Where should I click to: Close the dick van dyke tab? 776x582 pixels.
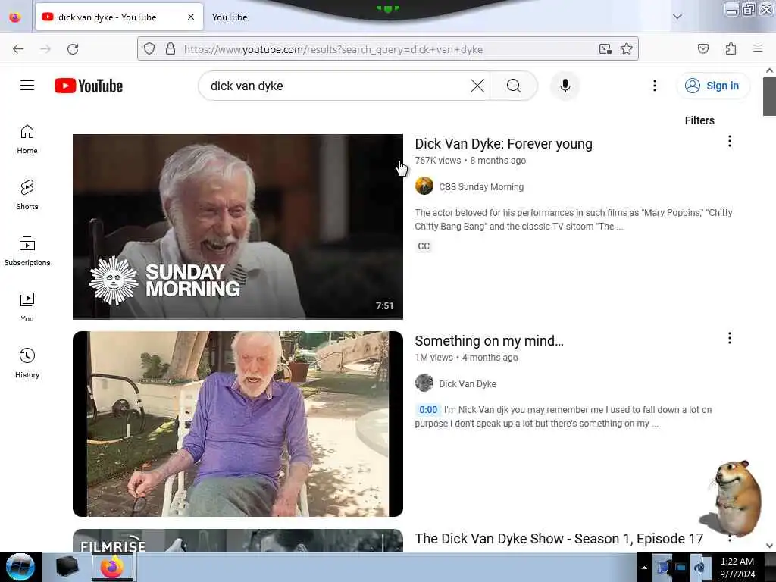191,17
